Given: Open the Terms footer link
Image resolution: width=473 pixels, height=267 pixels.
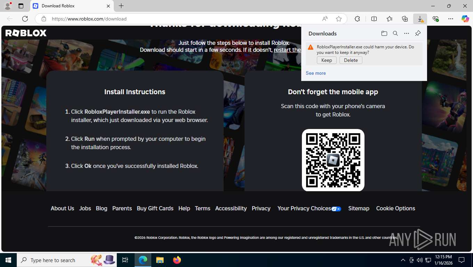Looking at the screenshot, I should pyautogui.click(x=202, y=208).
